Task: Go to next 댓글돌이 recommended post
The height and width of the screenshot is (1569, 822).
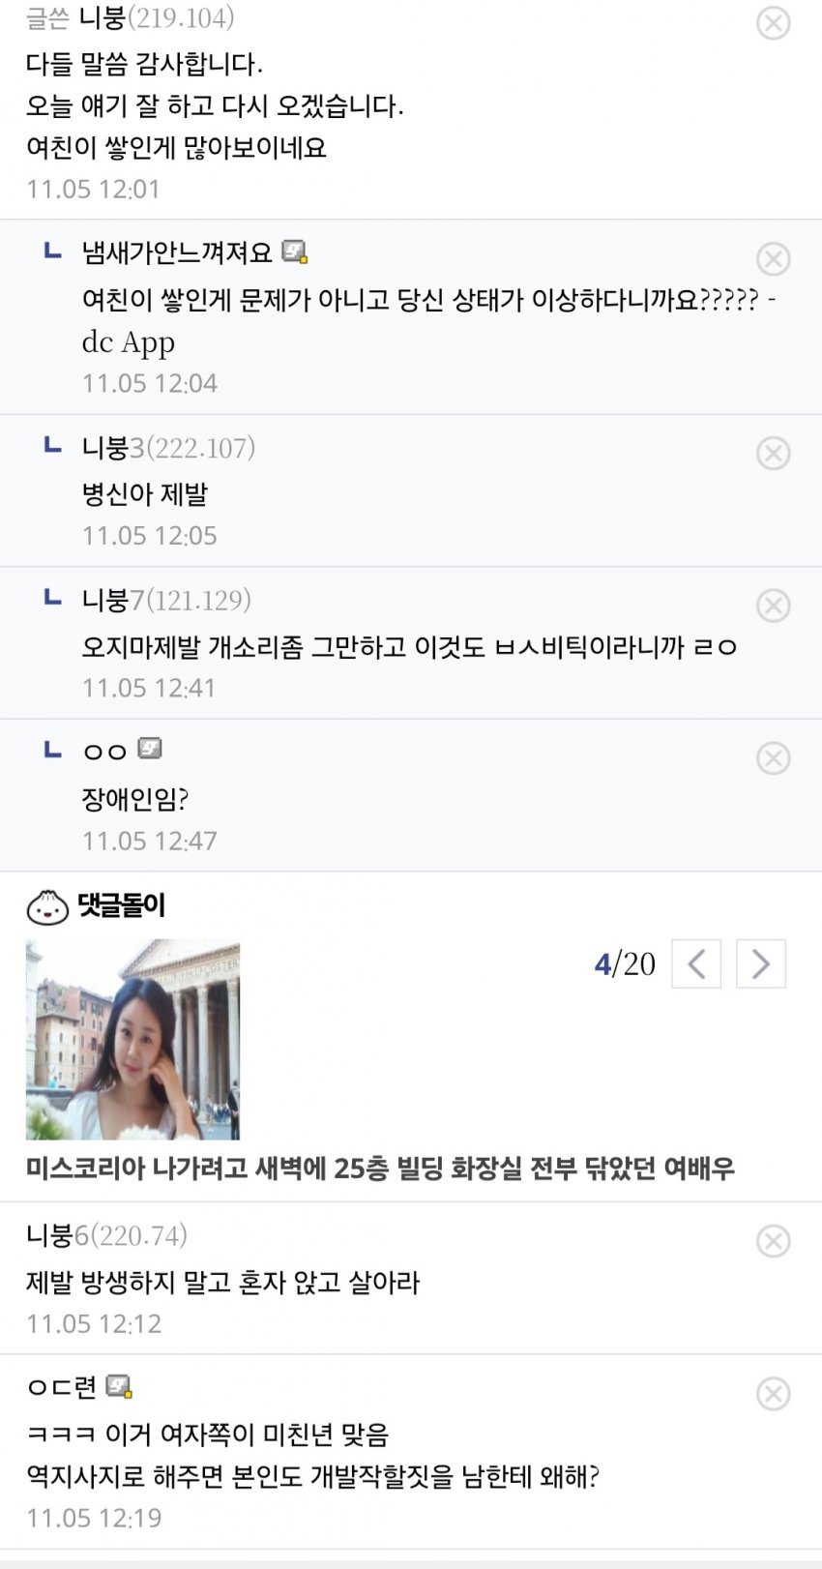Action: [760, 963]
